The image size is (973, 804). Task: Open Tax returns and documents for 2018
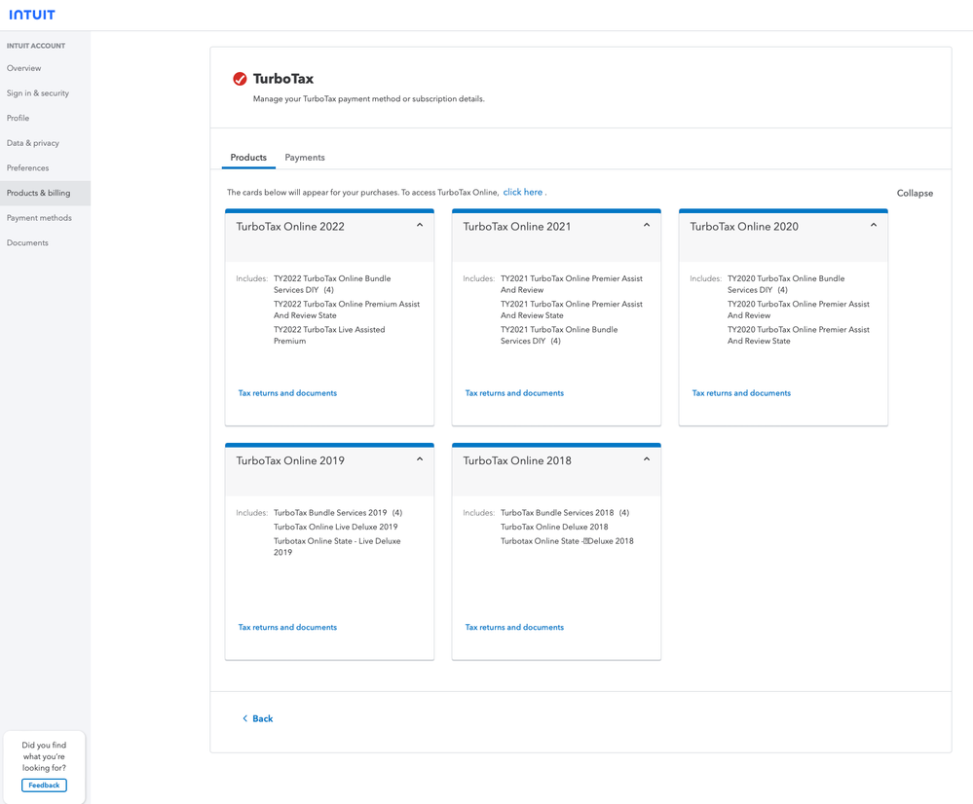(514, 627)
